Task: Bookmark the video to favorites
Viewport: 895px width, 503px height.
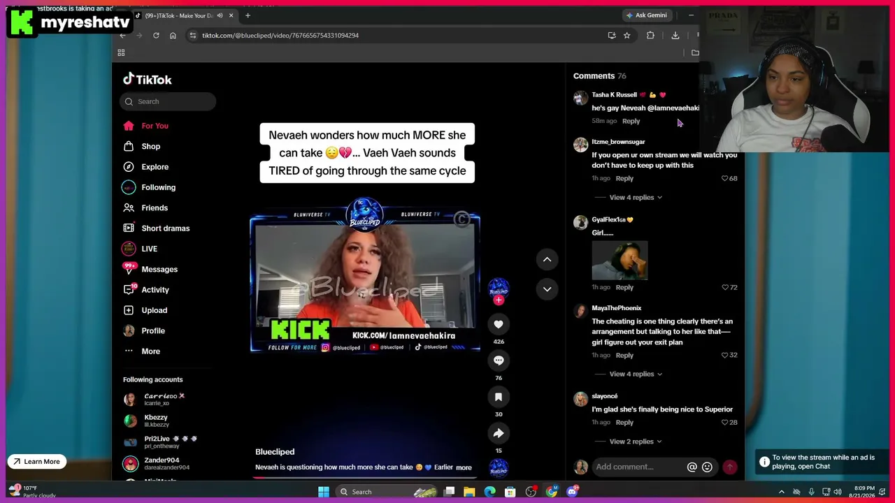Action: point(499,397)
